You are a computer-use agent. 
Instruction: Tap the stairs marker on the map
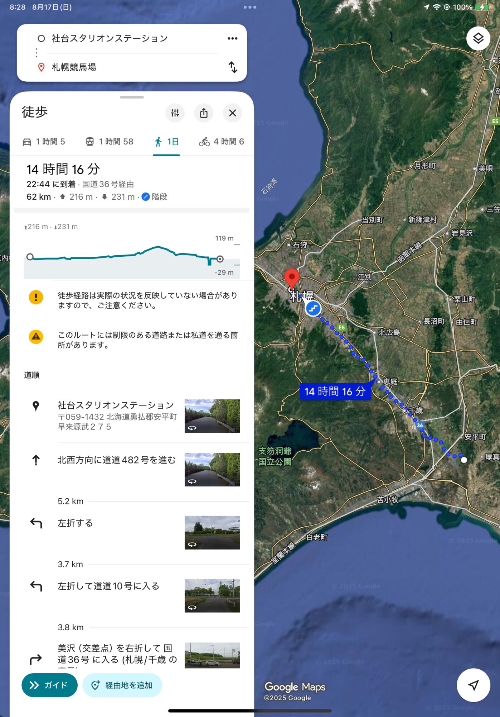313,308
